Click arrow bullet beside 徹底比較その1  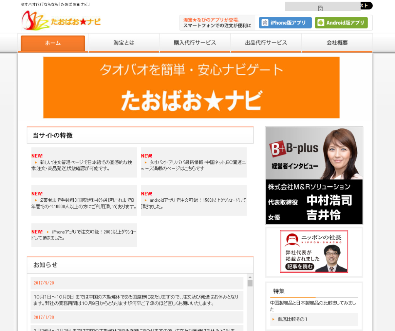[273, 319]
